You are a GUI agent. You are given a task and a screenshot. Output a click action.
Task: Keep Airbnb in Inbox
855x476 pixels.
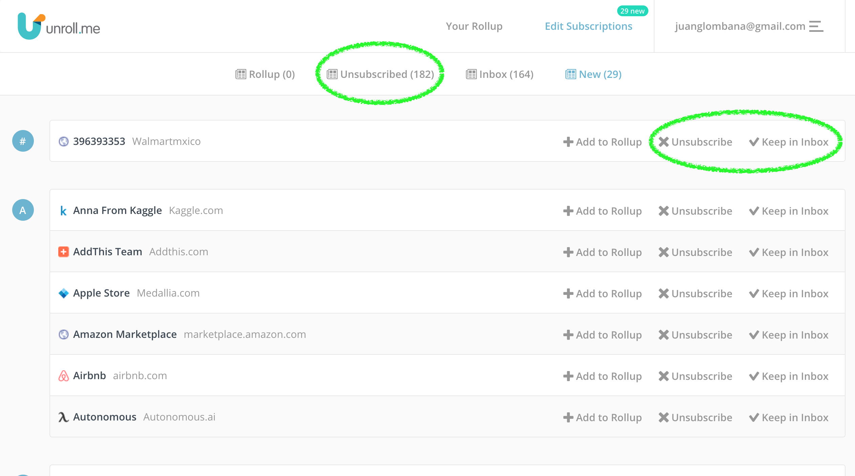tap(789, 376)
